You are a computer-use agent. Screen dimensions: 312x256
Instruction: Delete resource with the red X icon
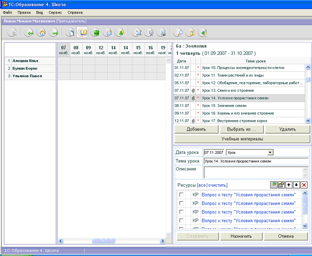pos(304,185)
